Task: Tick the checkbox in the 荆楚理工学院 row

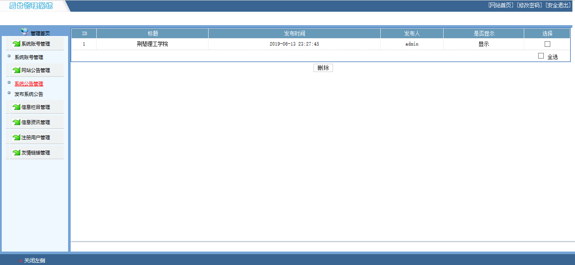Action: click(547, 44)
